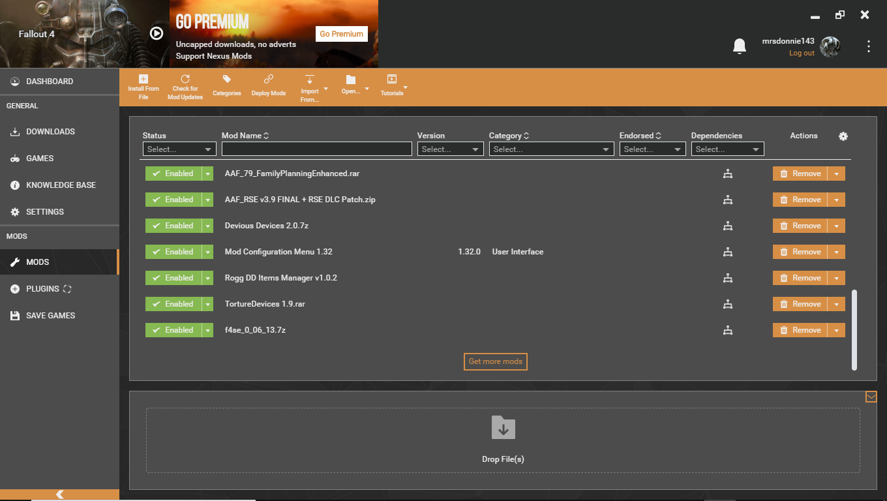Launch Fallout 4 with the play icon
Screen dimensions: 887x501
[x=157, y=33]
